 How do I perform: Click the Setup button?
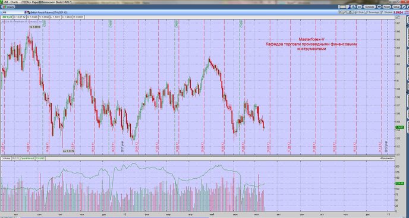tap(396, 7)
